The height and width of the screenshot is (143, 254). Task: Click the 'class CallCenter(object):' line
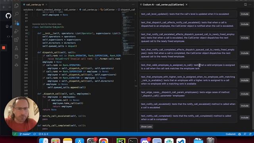point(48,27)
